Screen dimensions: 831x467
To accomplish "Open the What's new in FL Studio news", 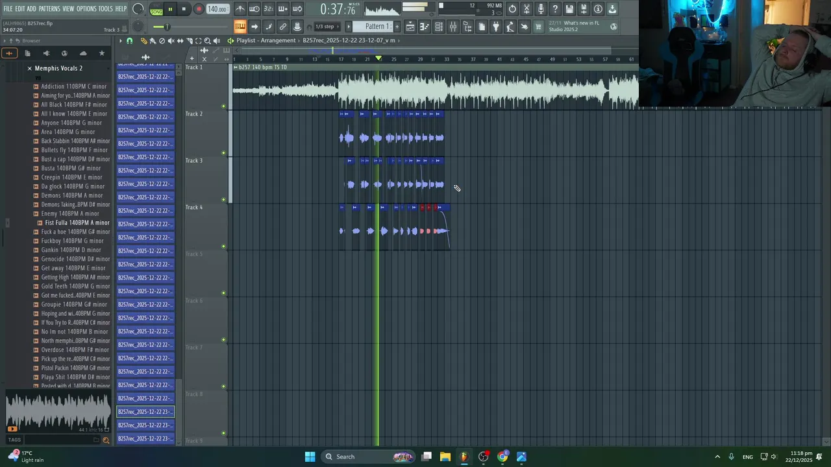I will 583,27.
